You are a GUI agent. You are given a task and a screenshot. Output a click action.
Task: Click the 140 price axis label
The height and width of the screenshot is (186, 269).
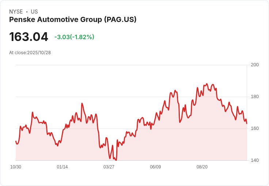pos(255,160)
